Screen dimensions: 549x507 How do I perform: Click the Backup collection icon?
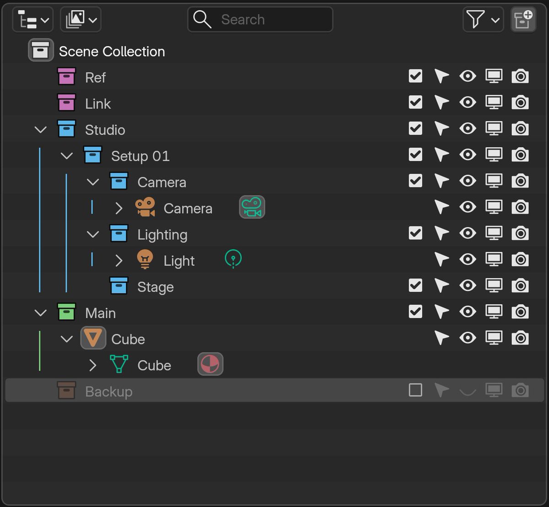(66, 390)
